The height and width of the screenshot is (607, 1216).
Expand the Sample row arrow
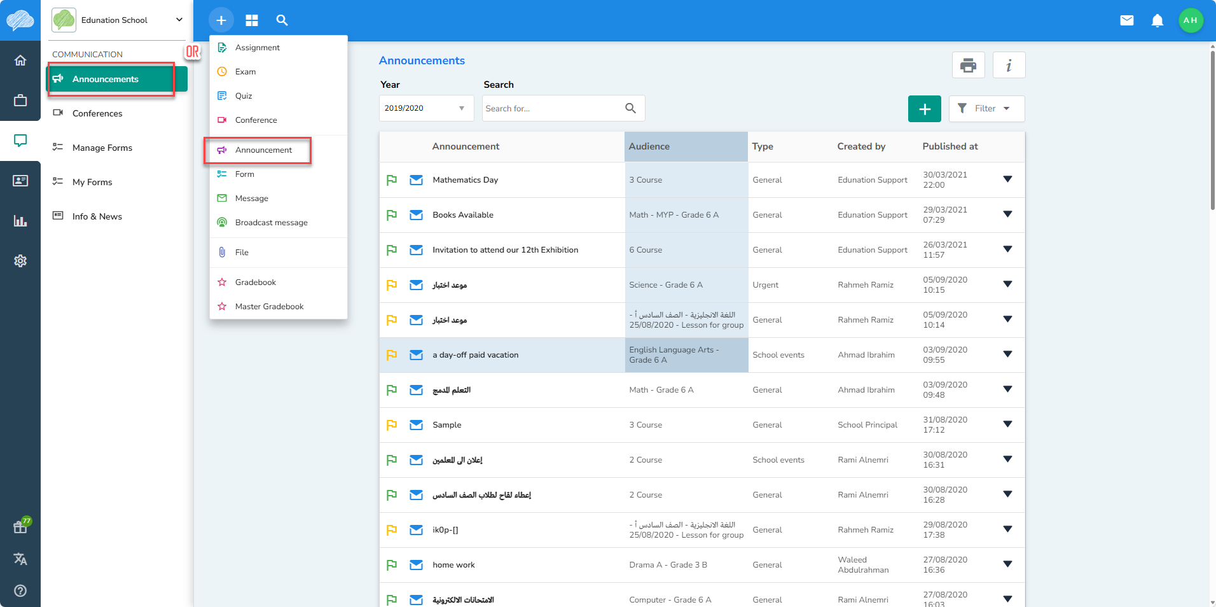(1007, 424)
